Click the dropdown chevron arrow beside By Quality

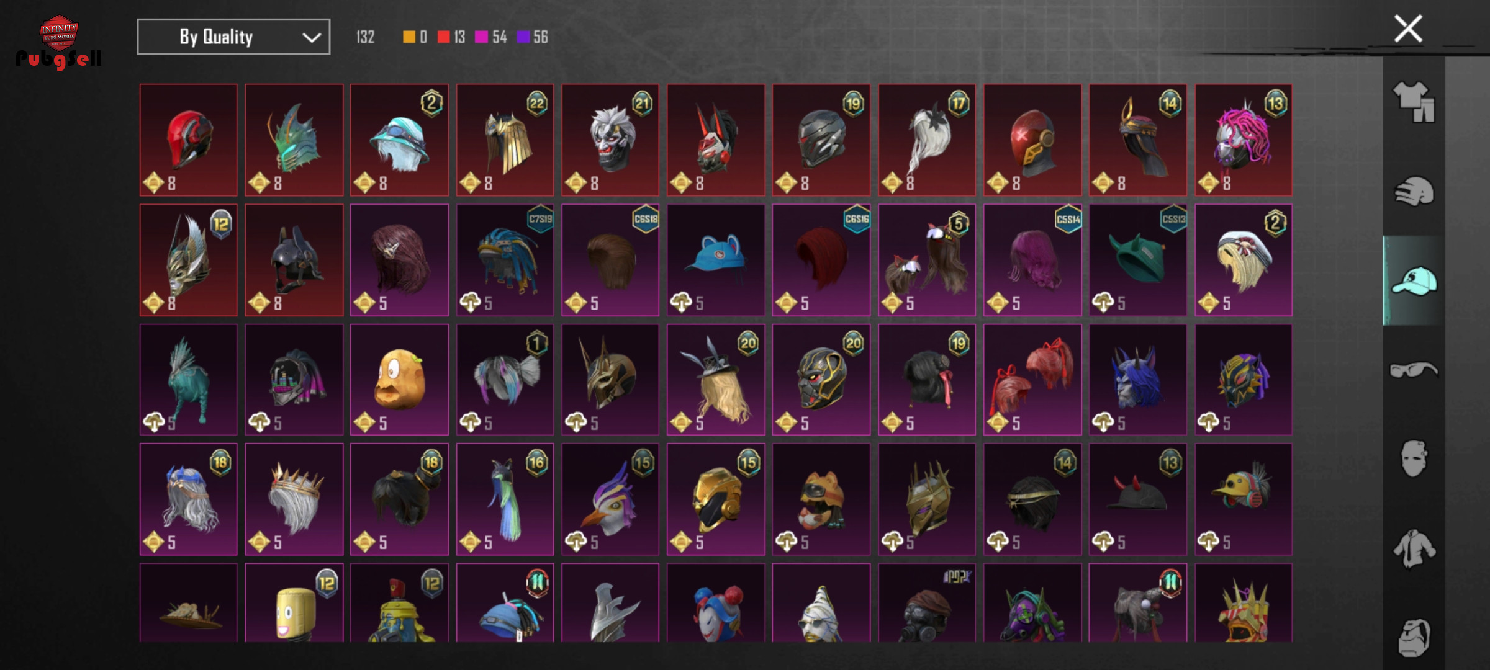click(311, 38)
